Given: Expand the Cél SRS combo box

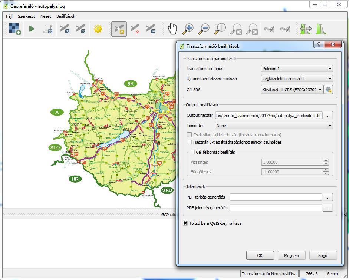Looking at the screenshot, I should pos(320,90).
